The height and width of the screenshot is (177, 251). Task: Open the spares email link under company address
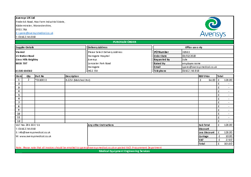click(x=34, y=33)
